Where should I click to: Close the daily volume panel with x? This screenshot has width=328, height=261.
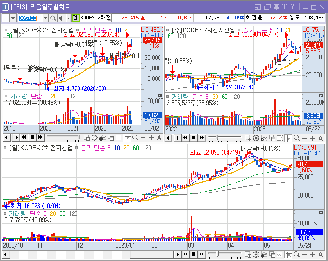(321, 213)
